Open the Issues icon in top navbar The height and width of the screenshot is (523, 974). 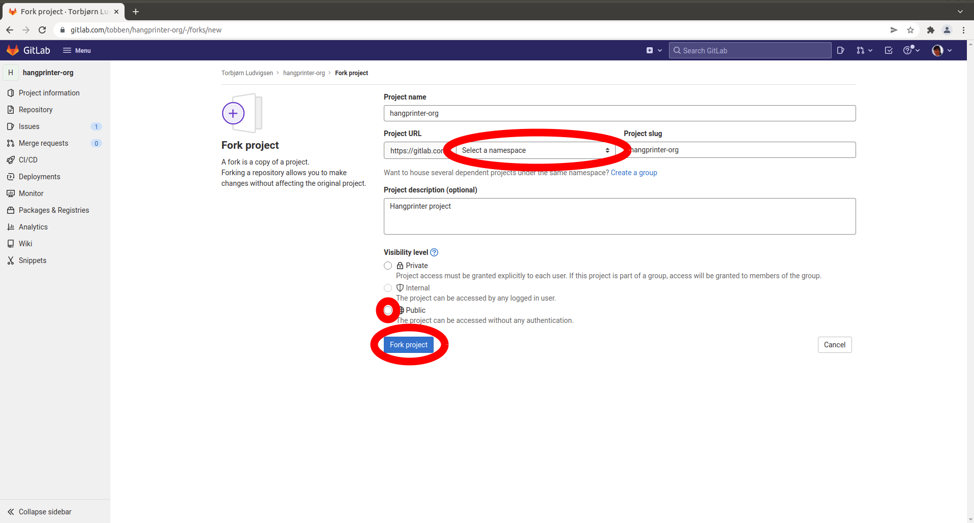(840, 50)
